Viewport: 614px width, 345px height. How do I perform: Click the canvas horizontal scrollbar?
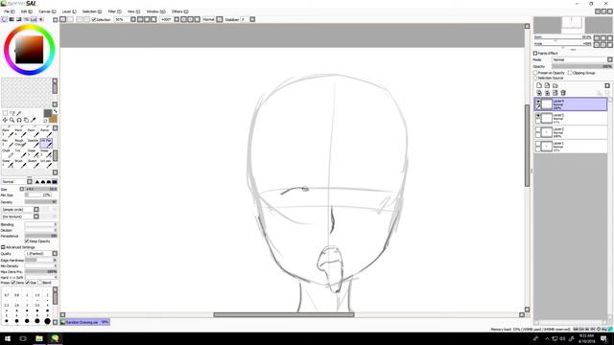click(284, 314)
